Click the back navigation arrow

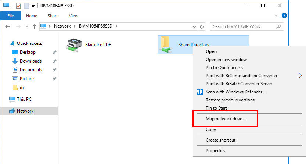7,26
